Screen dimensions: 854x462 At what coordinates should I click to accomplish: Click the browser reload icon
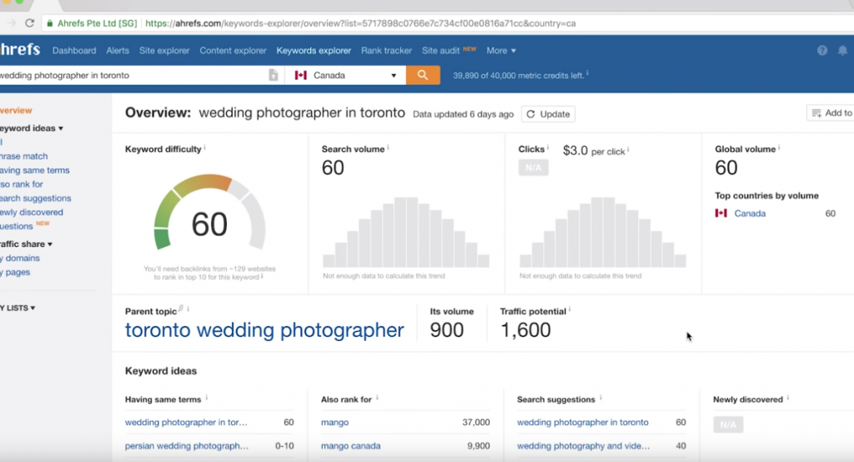pos(30,23)
